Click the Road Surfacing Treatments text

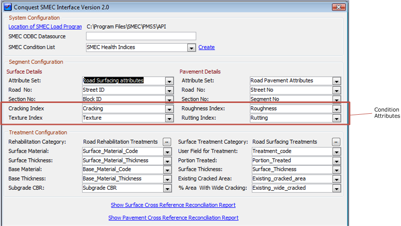285,142
